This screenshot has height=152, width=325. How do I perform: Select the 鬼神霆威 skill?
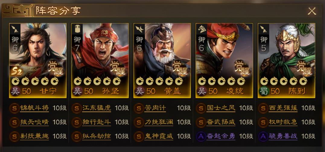tap(159, 136)
